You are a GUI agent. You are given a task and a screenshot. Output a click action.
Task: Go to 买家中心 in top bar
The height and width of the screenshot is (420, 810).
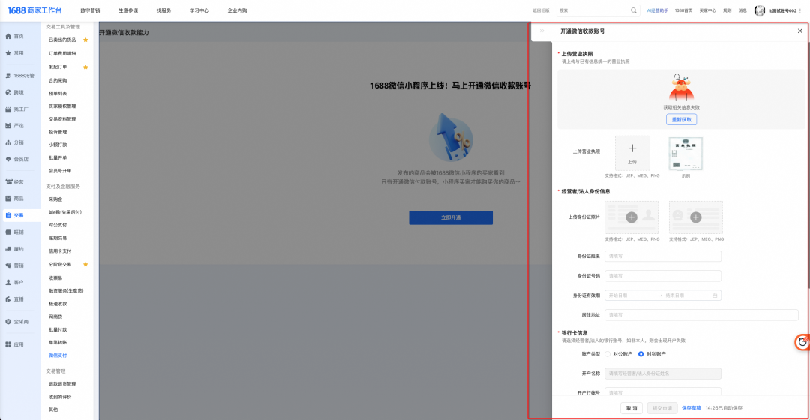pos(708,10)
